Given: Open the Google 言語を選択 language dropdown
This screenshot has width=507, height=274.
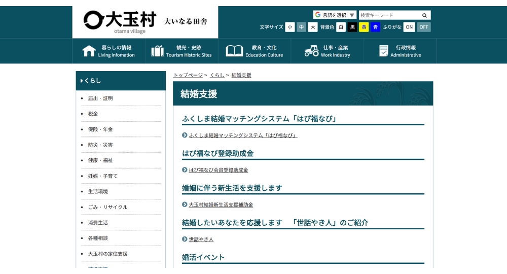Looking at the screenshot, I should [335, 15].
